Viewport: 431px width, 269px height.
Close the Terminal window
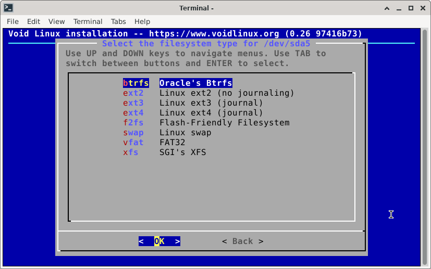pyautogui.click(x=422, y=8)
